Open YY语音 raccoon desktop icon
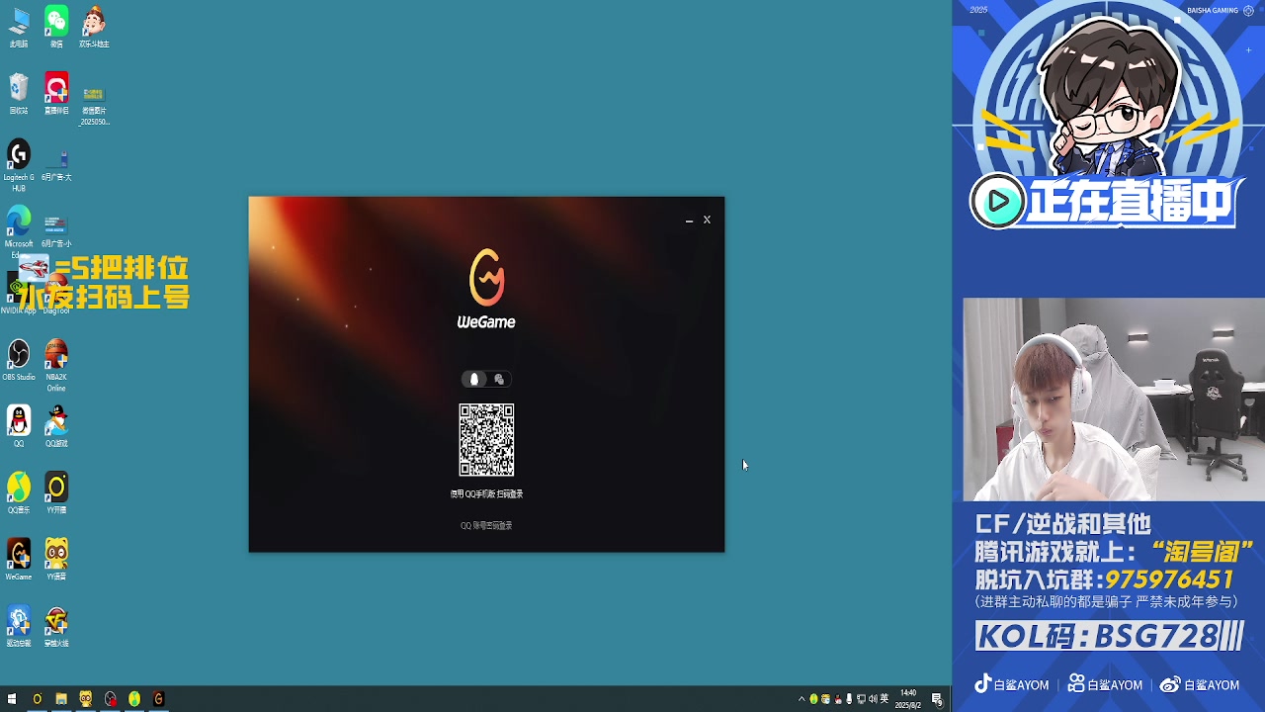This screenshot has width=1265, height=712. pyautogui.click(x=56, y=558)
